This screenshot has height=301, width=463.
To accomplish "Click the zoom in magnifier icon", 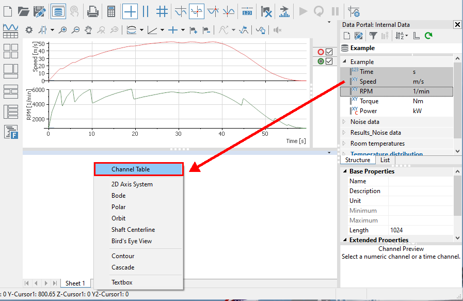I will point(63,30).
